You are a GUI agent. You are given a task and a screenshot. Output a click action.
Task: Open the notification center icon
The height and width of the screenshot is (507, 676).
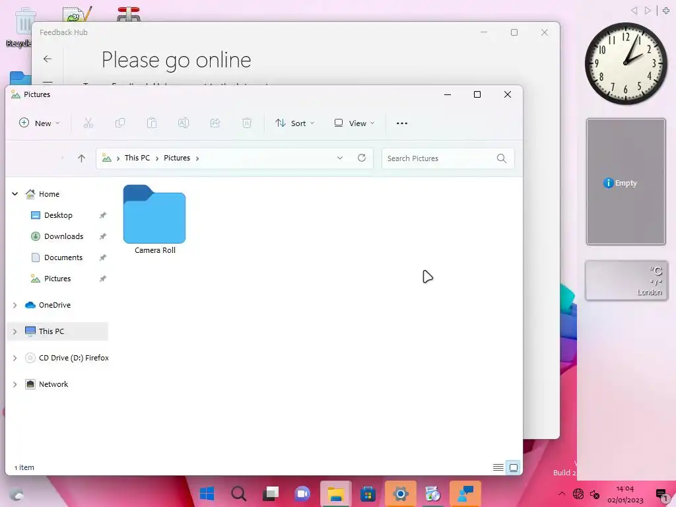click(x=661, y=494)
